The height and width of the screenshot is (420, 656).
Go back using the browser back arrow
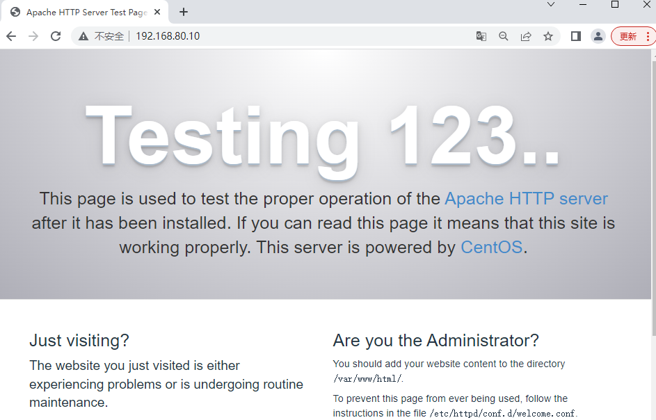pos(11,36)
